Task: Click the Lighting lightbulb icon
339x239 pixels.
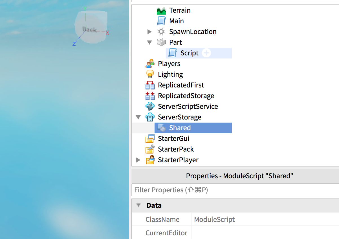Action: pyautogui.click(x=150, y=75)
